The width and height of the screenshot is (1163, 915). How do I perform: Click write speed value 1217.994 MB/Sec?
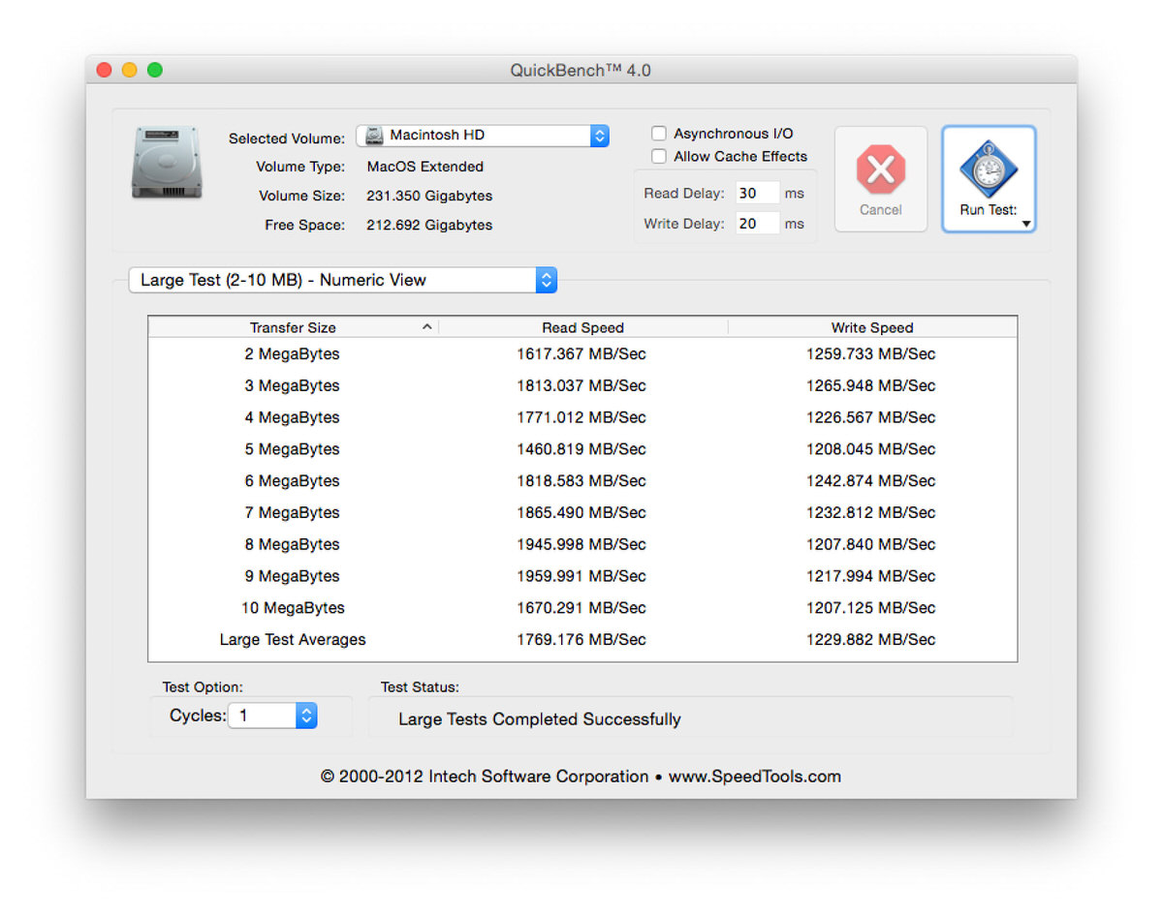(x=871, y=576)
